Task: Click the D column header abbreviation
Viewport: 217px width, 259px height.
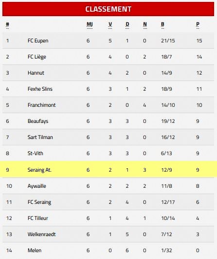Action: click(127, 24)
